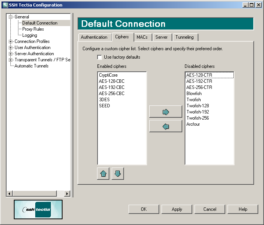Move selected cipher up in list
The height and width of the screenshot is (225, 264).
(103, 174)
